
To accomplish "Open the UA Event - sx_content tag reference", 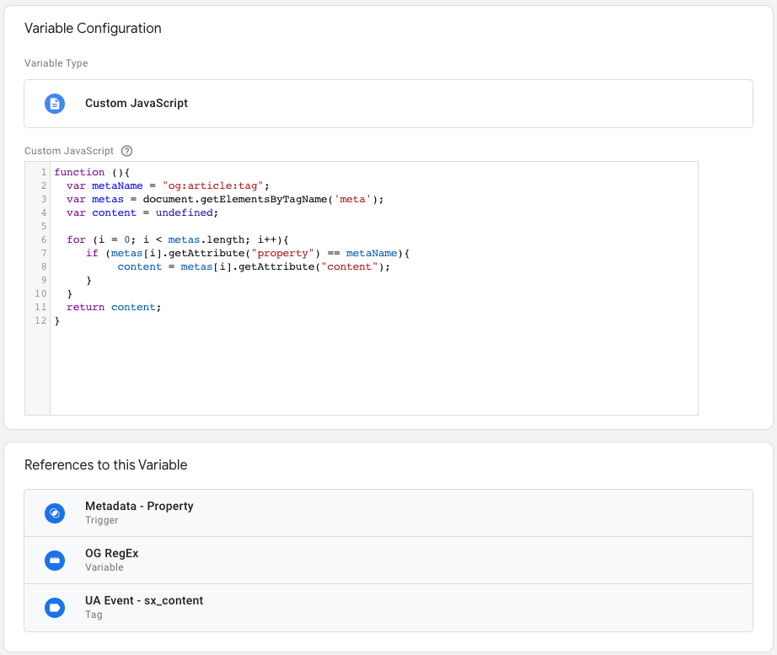I will click(x=388, y=608).
